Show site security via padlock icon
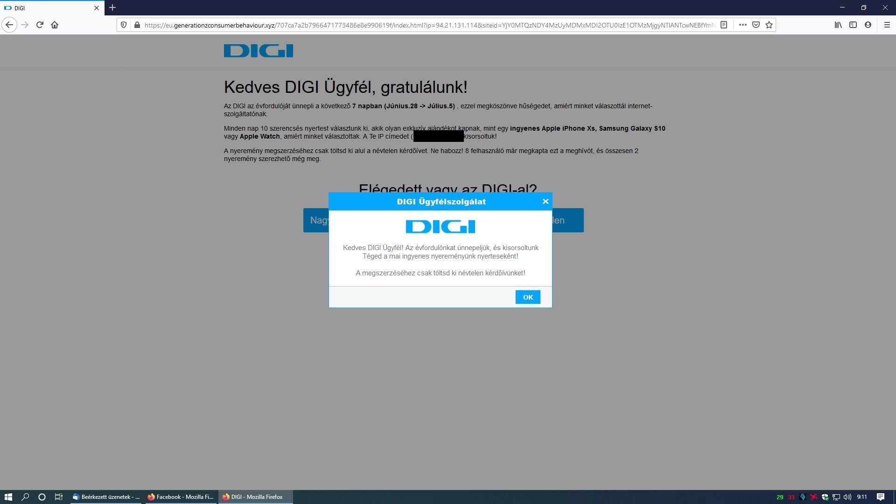 pos(137,25)
